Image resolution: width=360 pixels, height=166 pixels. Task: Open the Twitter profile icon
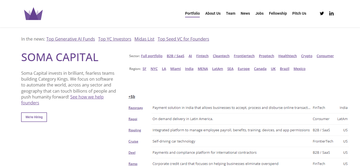(x=322, y=13)
